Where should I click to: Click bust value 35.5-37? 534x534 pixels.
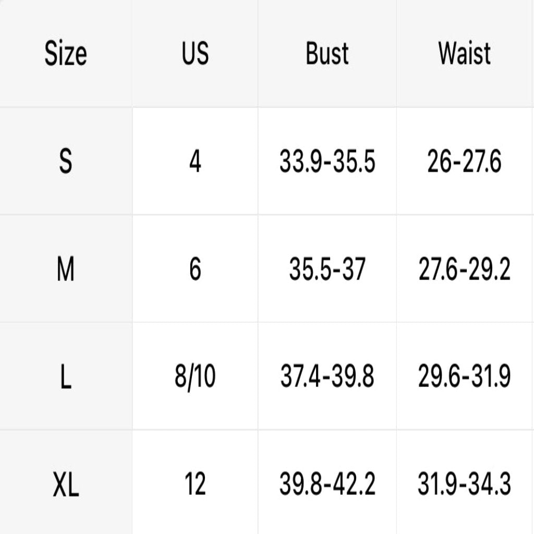(327, 269)
